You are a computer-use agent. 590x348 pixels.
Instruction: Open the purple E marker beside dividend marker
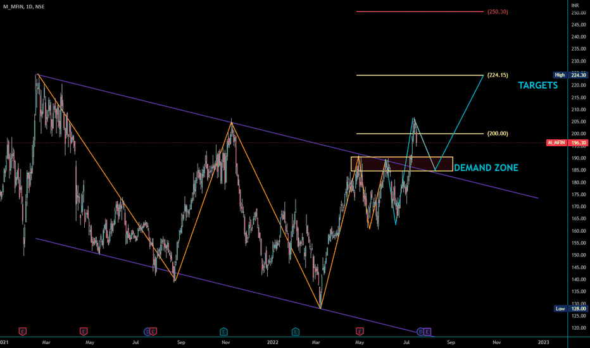click(x=427, y=332)
